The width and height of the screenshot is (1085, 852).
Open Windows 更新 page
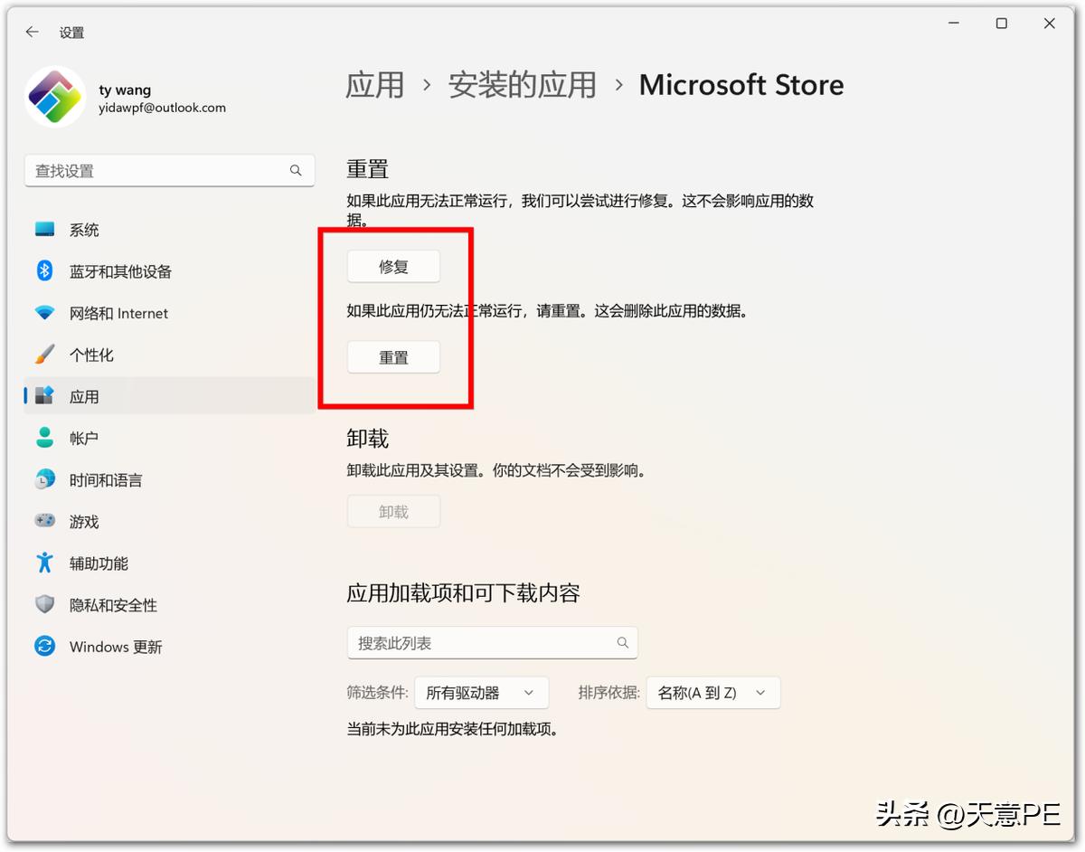point(113,646)
